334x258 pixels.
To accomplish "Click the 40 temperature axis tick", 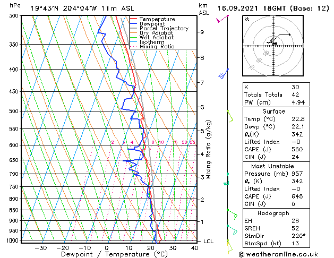I will click(195, 248).
